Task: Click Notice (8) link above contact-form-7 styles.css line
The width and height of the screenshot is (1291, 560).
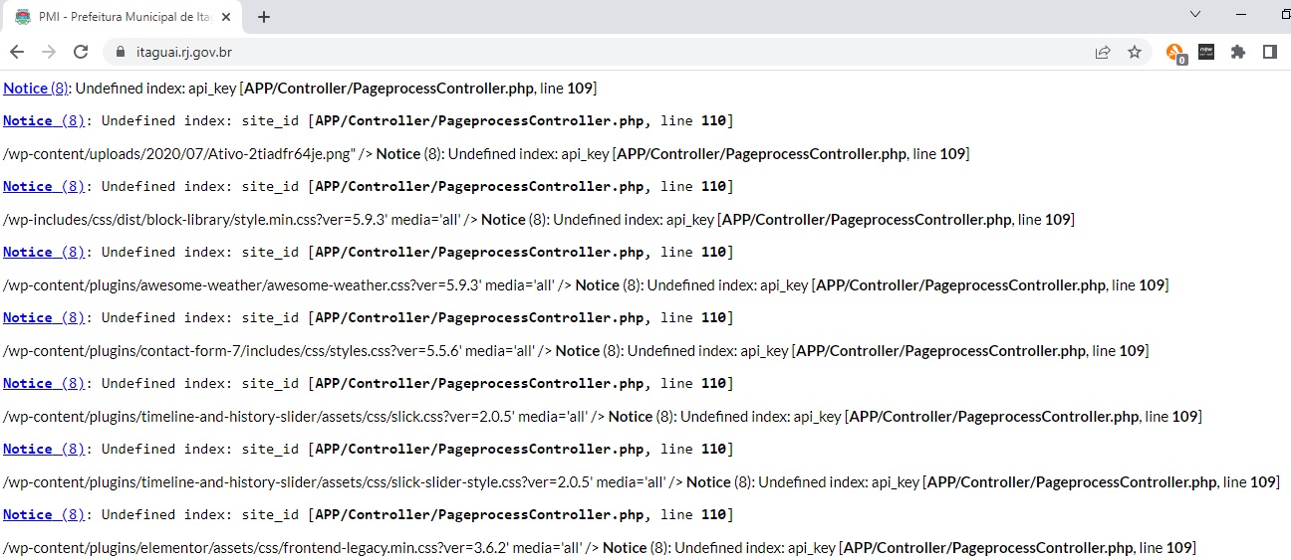Action: [x=44, y=317]
